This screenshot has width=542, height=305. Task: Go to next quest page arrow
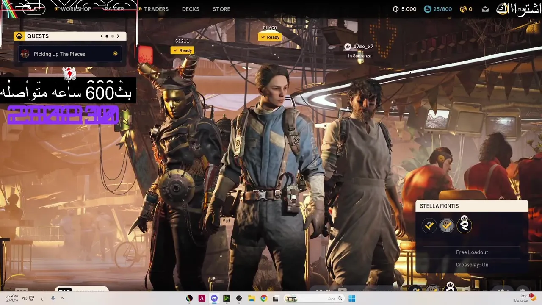[x=118, y=36]
